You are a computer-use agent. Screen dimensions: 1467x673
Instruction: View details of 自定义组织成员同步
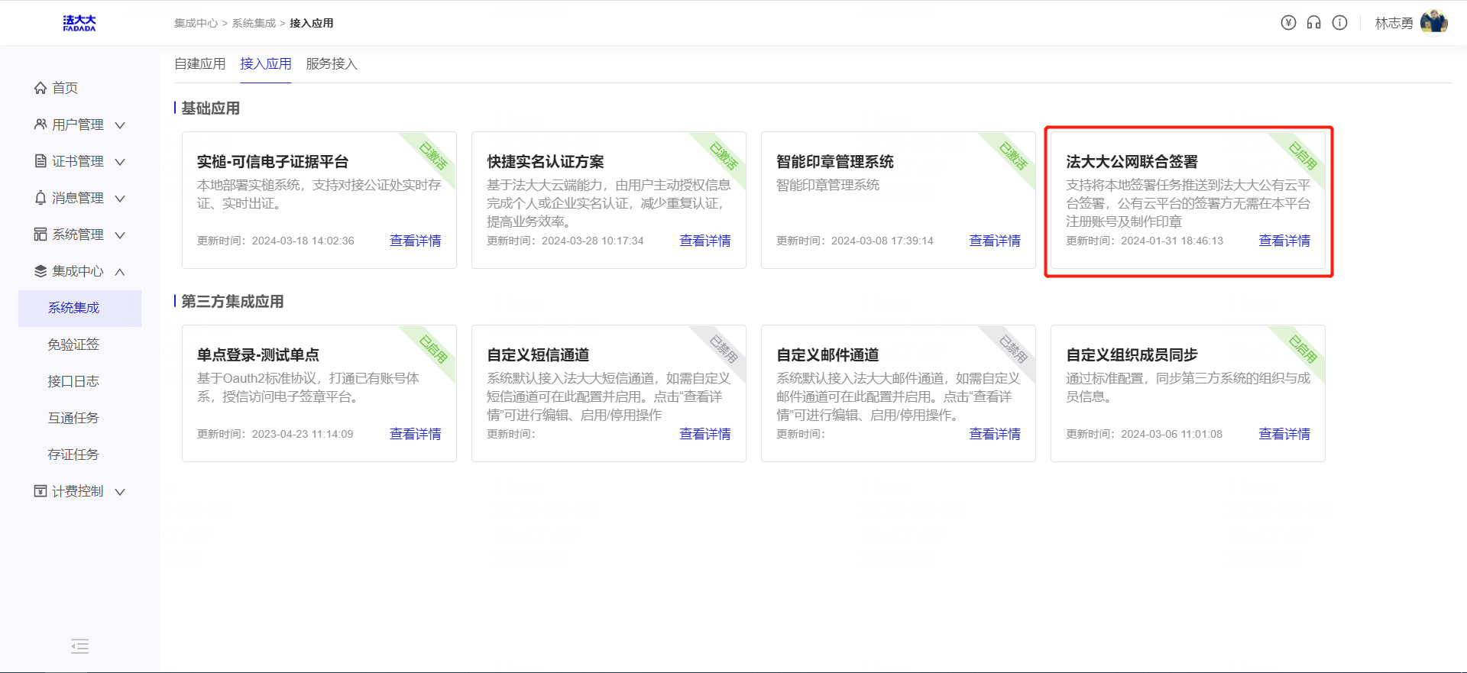pyautogui.click(x=1284, y=434)
